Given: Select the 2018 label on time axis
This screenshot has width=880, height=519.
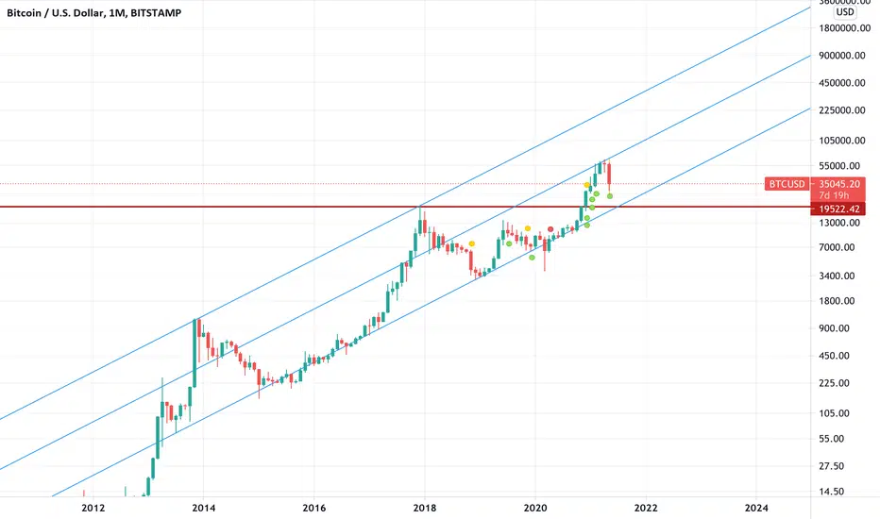Looking at the screenshot, I should [x=424, y=508].
